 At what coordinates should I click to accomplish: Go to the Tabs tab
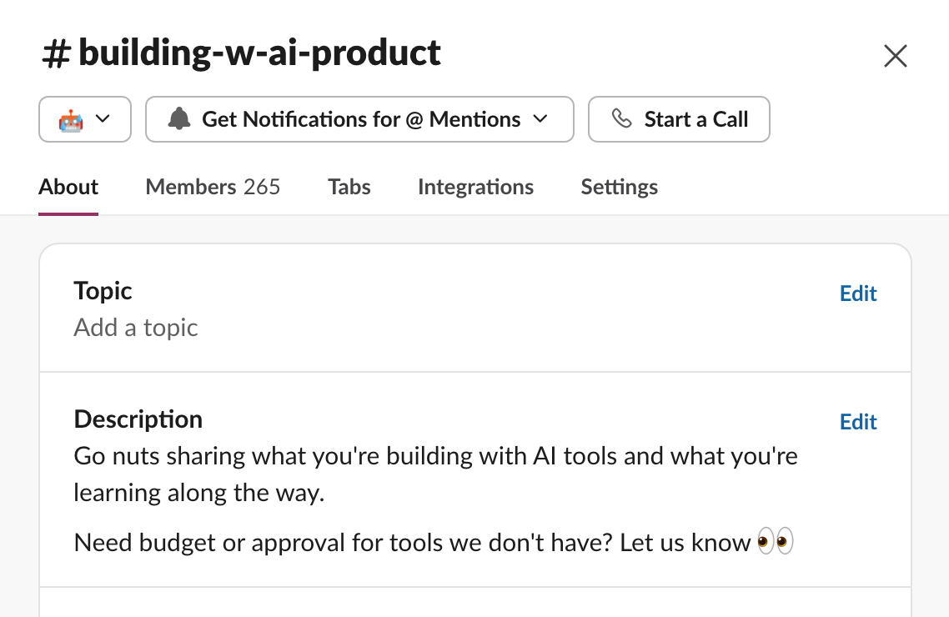click(x=349, y=187)
